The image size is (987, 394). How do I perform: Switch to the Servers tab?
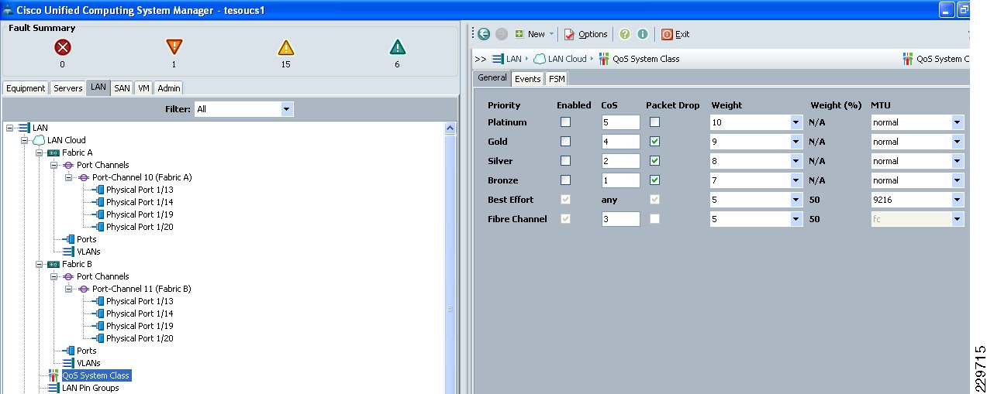(x=68, y=88)
